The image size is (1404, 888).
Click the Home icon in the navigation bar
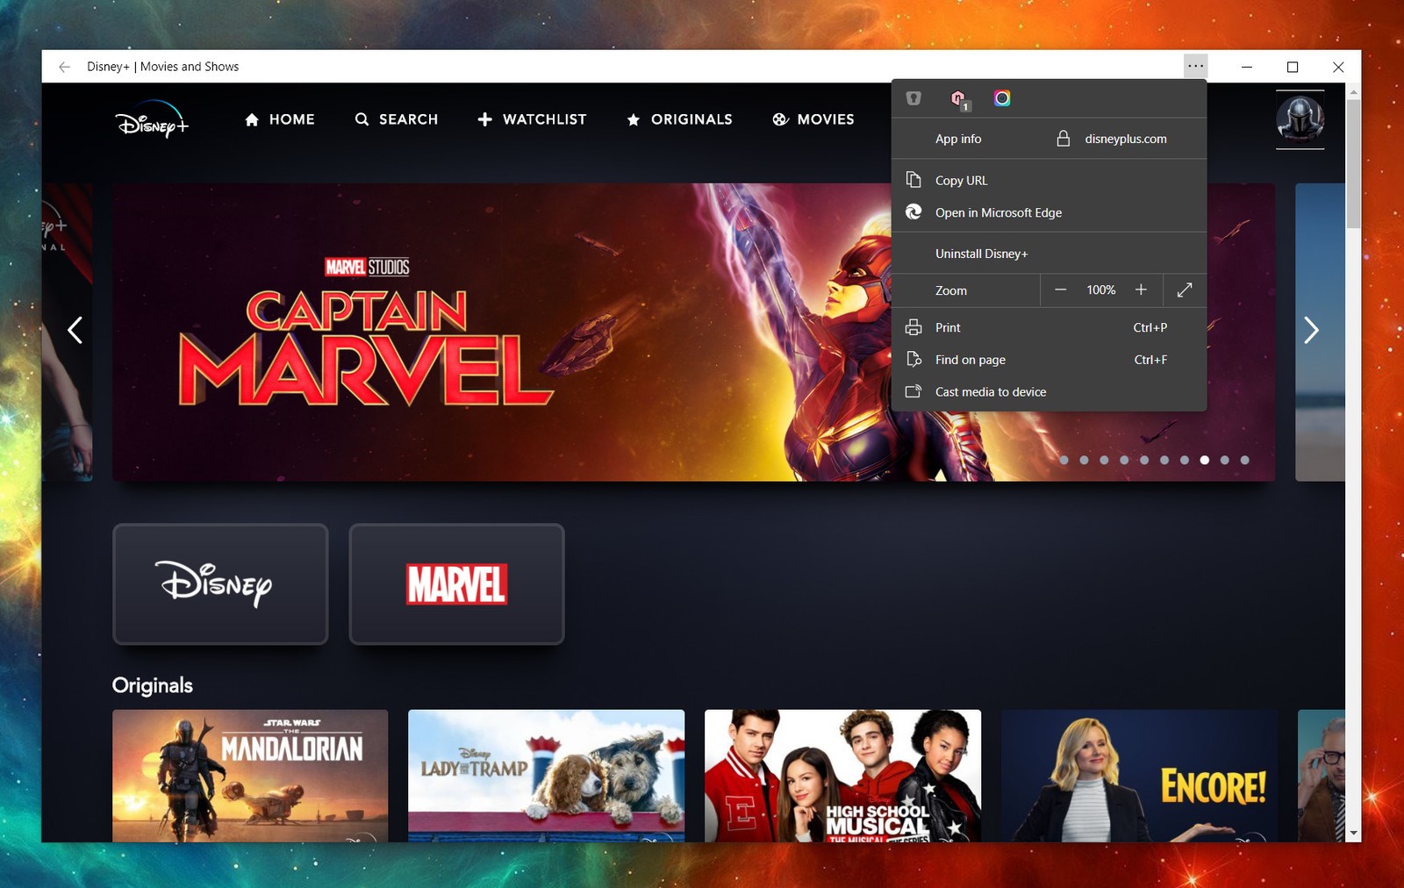pos(251,119)
